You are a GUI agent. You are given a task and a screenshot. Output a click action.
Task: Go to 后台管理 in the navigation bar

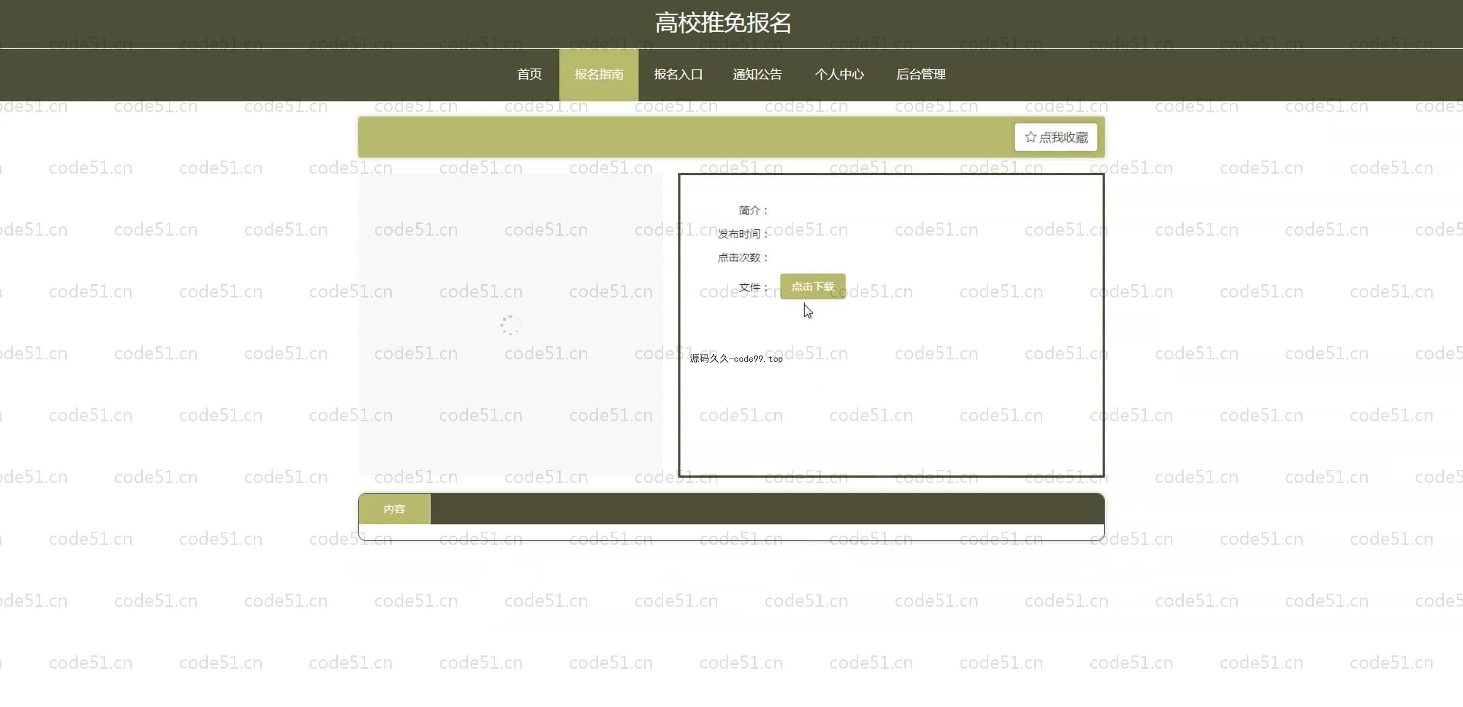pos(921,75)
